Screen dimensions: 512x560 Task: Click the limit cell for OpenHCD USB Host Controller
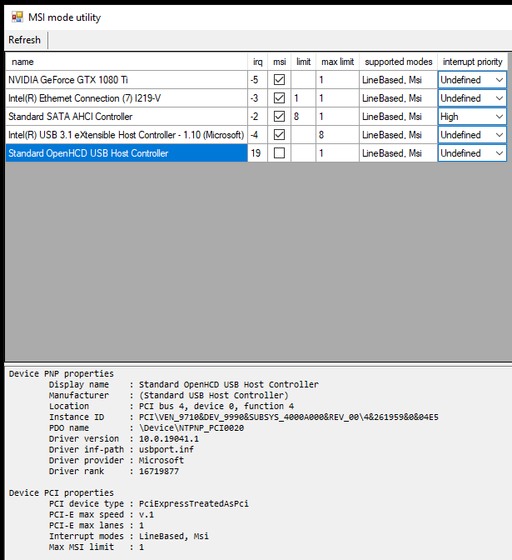[303, 153]
